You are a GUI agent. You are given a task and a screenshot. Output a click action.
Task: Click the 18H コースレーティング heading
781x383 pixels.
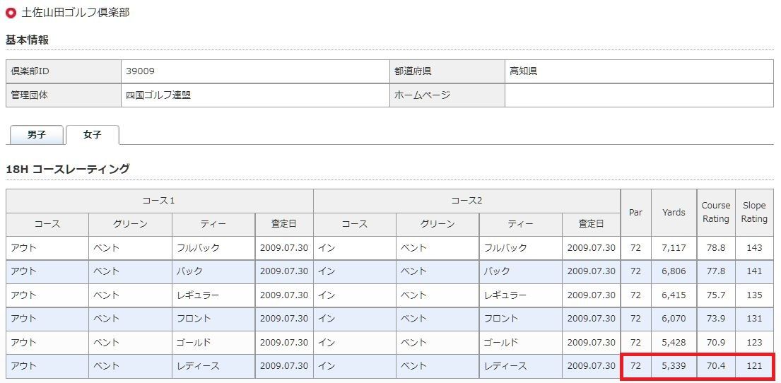pos(68,169)
